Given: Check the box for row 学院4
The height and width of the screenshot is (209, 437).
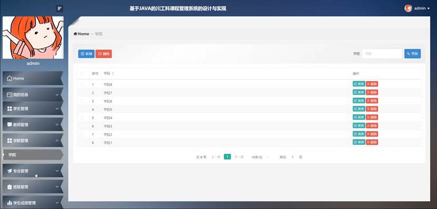Looking at the screenshot, I should (82, 118).
